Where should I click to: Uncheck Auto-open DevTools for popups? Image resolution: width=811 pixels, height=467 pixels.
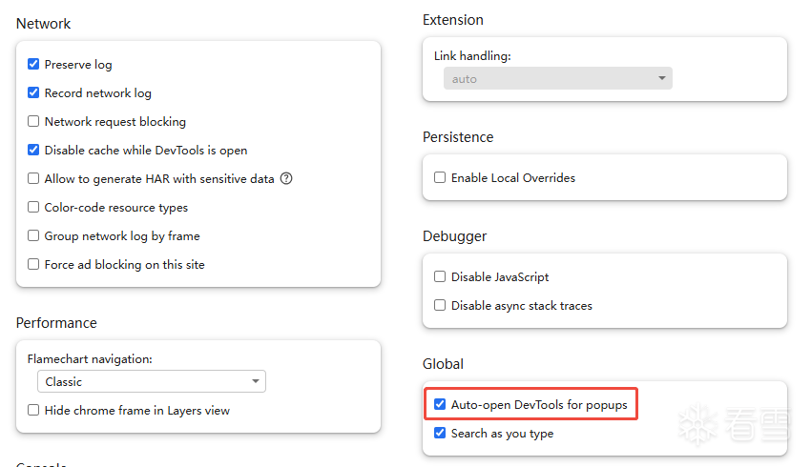point(440,405)
